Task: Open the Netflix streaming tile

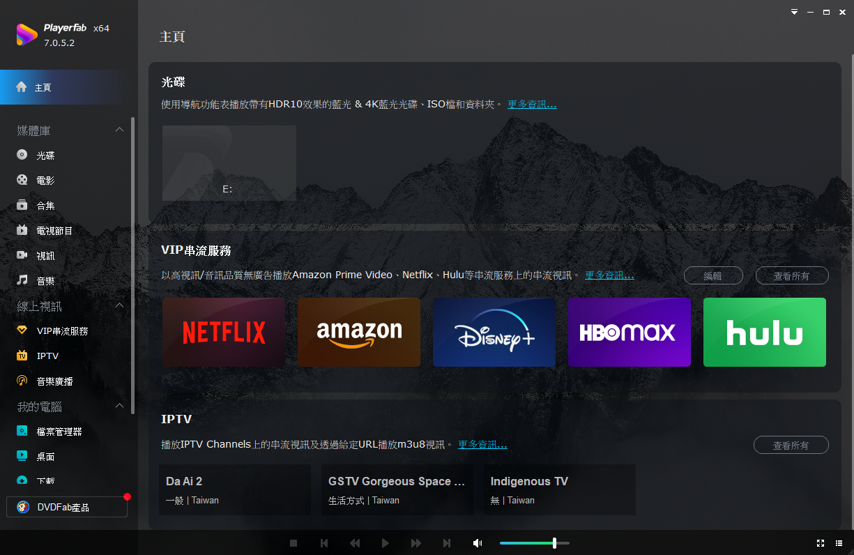Action: tap(224, 332)
